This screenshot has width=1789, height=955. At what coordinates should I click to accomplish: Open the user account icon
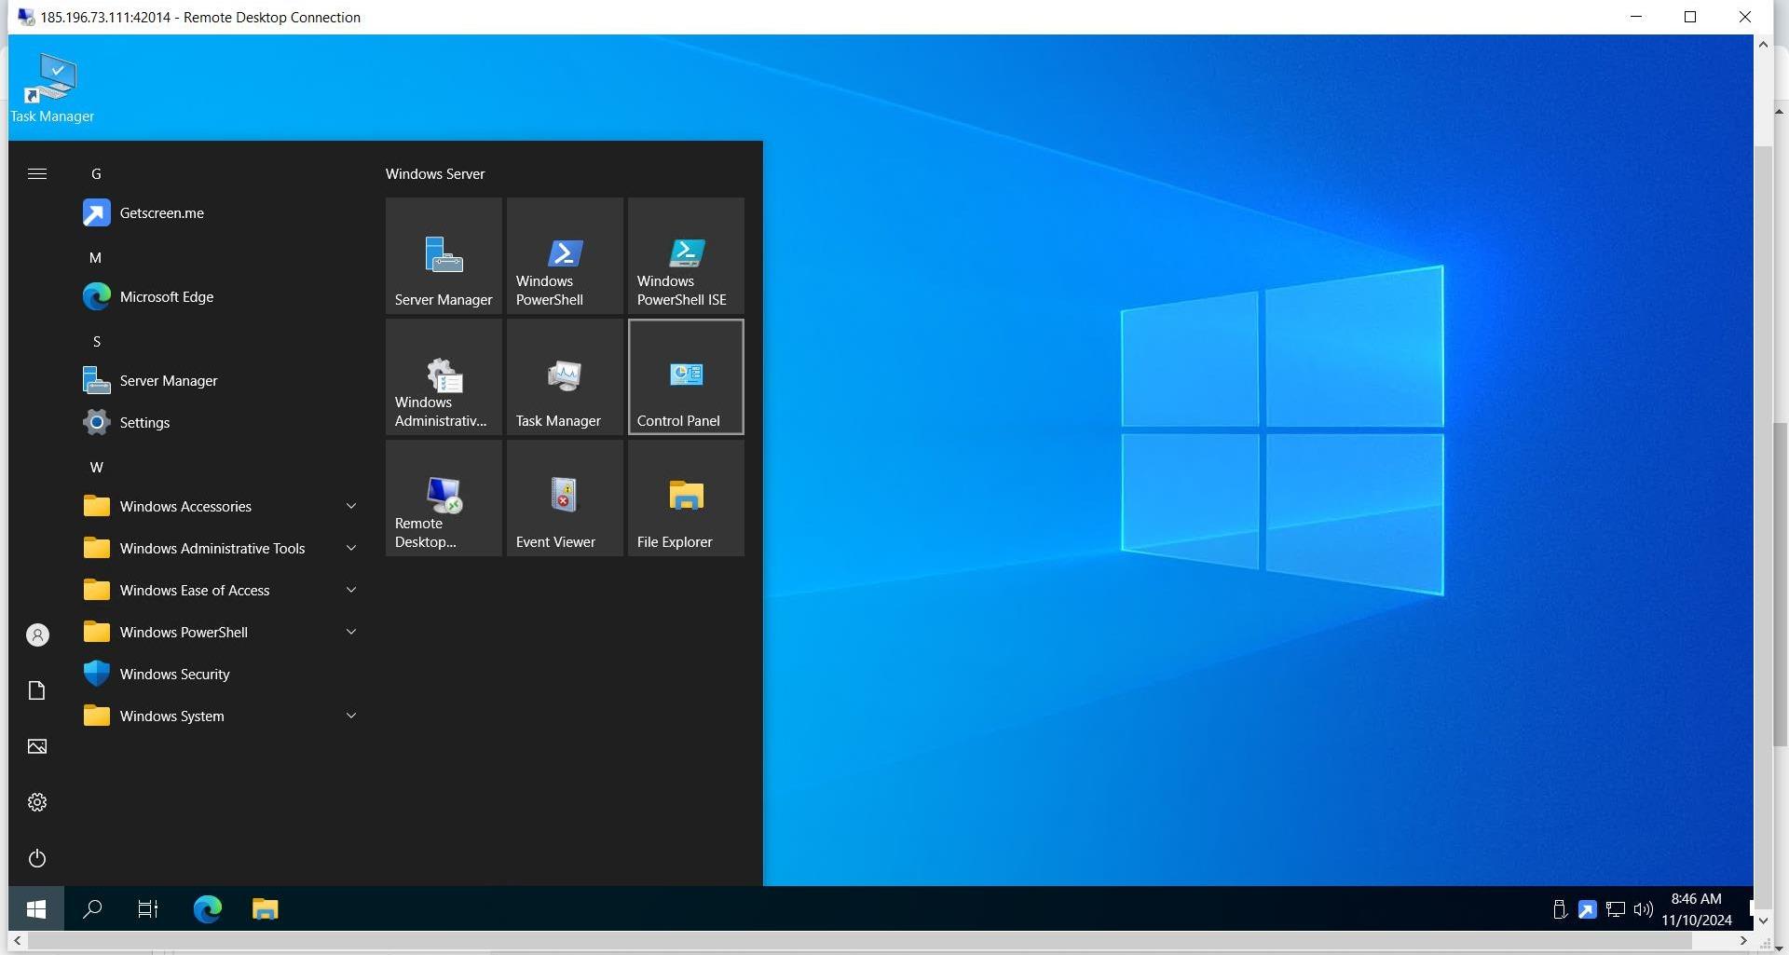(37, 635)
